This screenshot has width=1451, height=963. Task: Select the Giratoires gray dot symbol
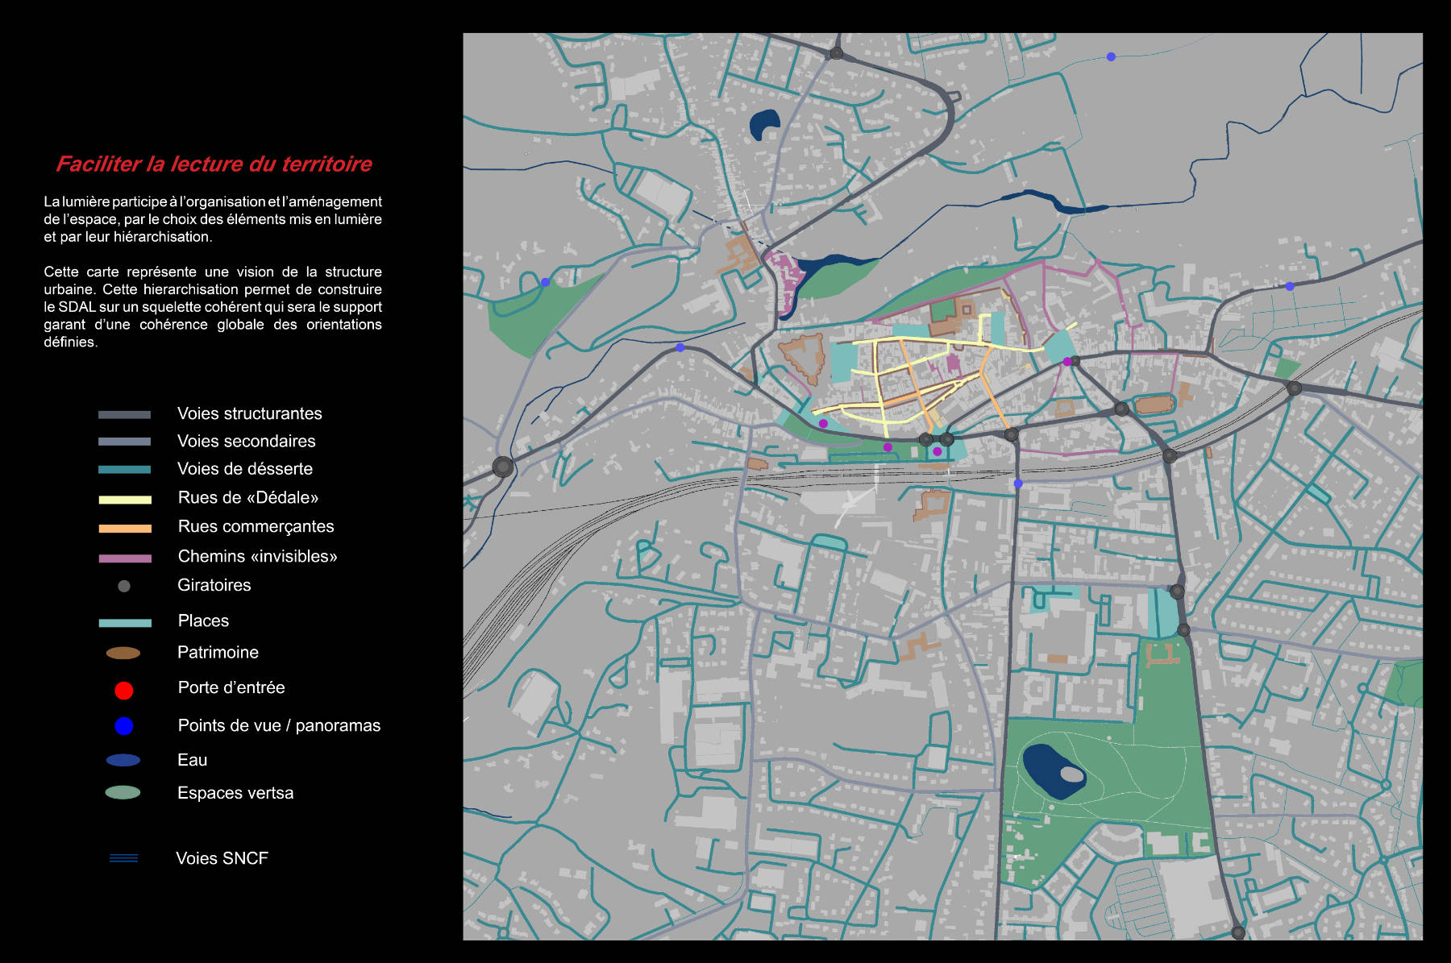click(123, 585)
